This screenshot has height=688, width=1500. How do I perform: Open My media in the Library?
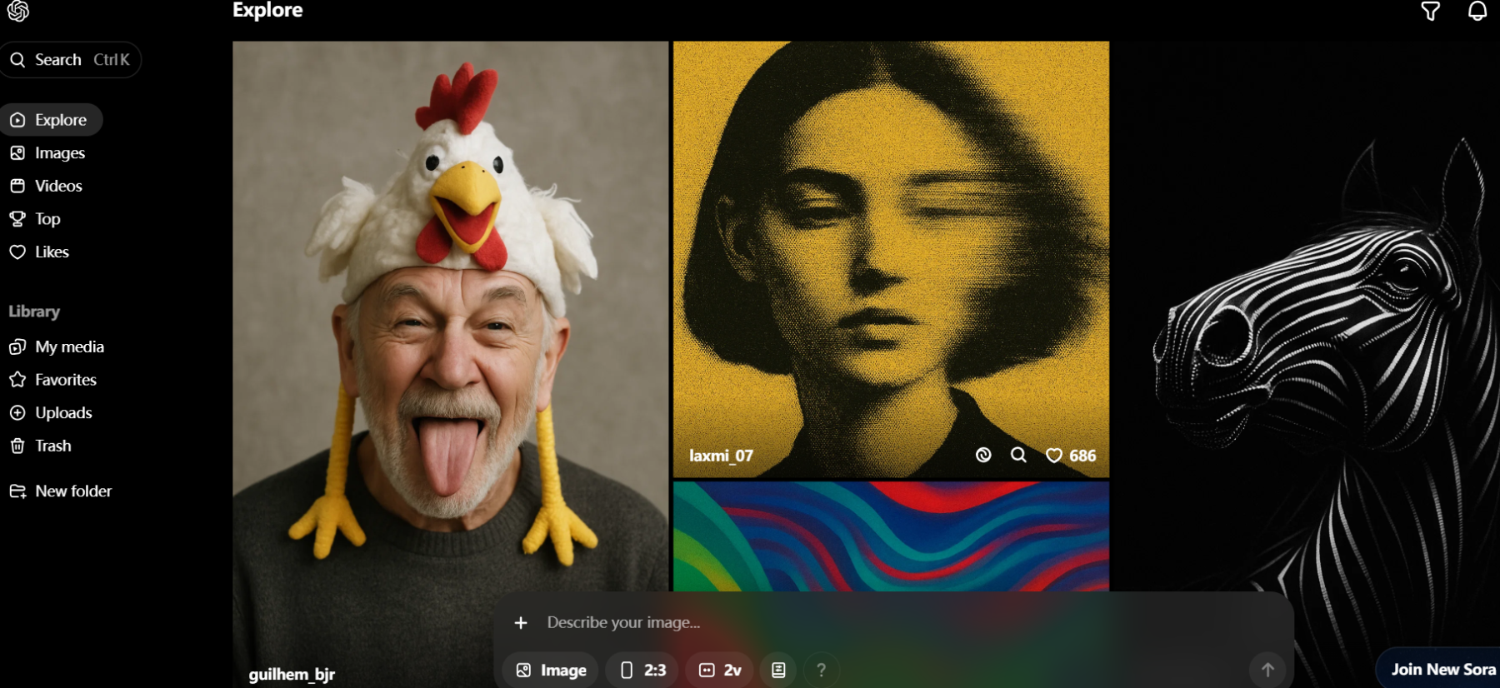(68, 346)
